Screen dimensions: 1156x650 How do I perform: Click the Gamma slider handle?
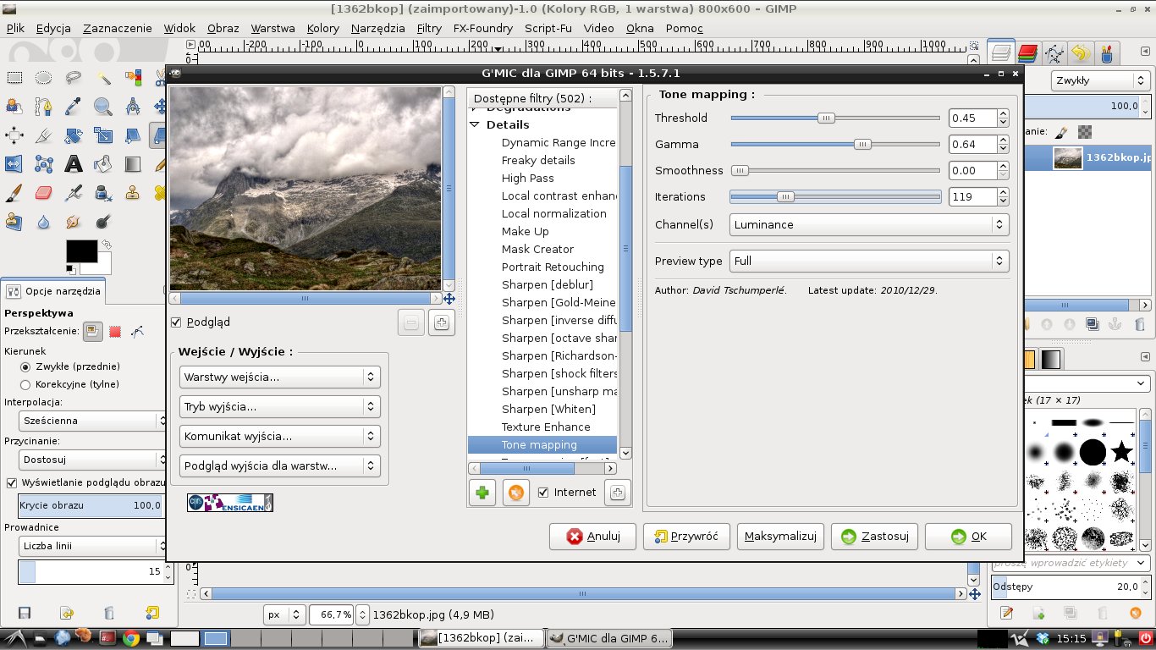861,145
